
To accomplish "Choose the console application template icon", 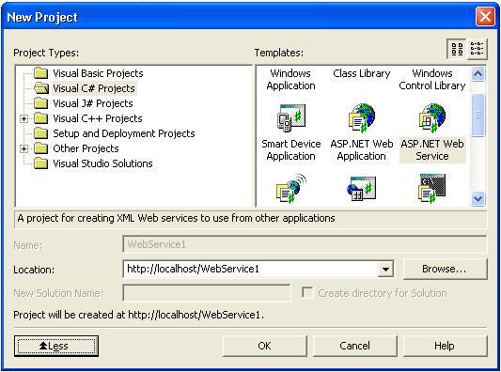I will click(432, 189).
